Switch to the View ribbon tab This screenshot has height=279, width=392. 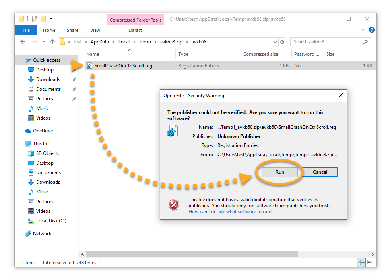[x=95, y=30]
